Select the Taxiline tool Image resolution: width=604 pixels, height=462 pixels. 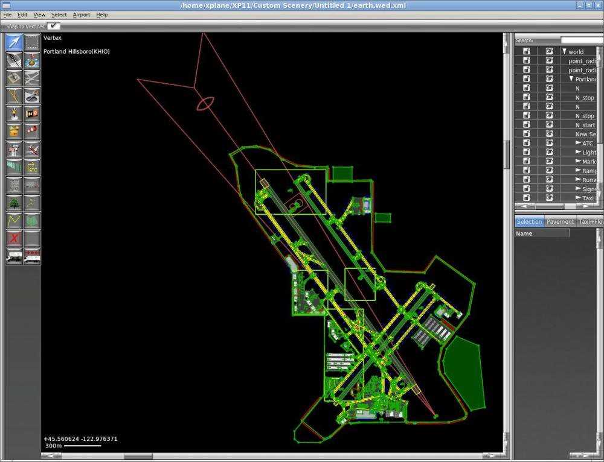click(x=14, y=96)
